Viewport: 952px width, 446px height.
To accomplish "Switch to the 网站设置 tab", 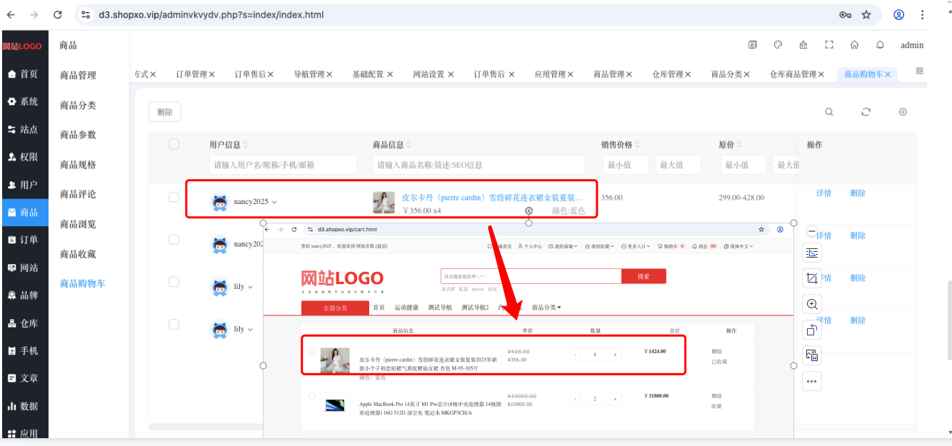I will [429, 74].
